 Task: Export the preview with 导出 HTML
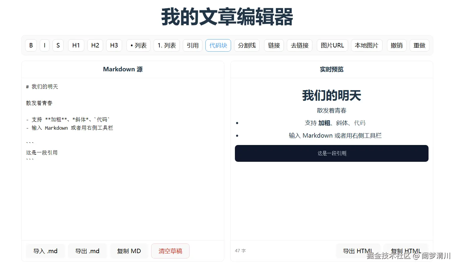pyautogui.click(x=358, y=251)
